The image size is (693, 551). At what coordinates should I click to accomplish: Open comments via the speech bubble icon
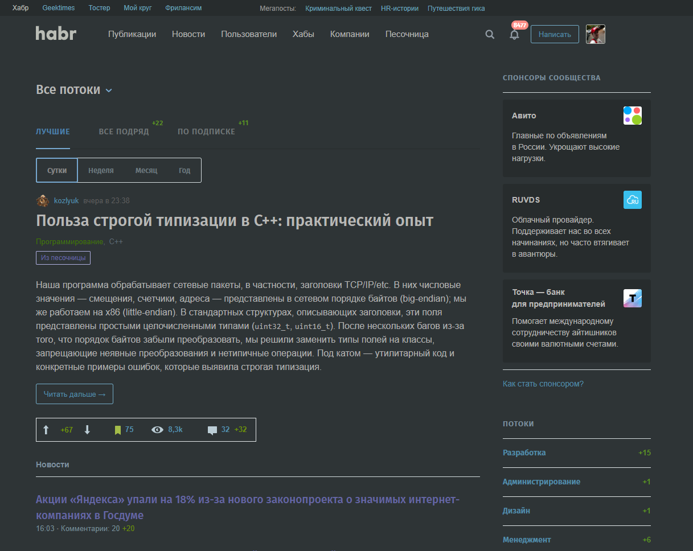pyautogui.click(x=212, y=430)
